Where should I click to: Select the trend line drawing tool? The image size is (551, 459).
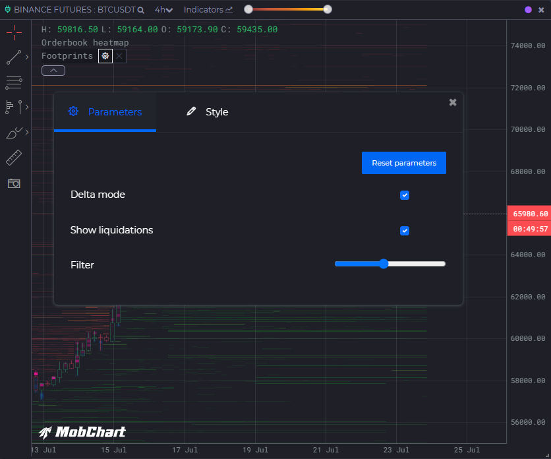point(14,57)
